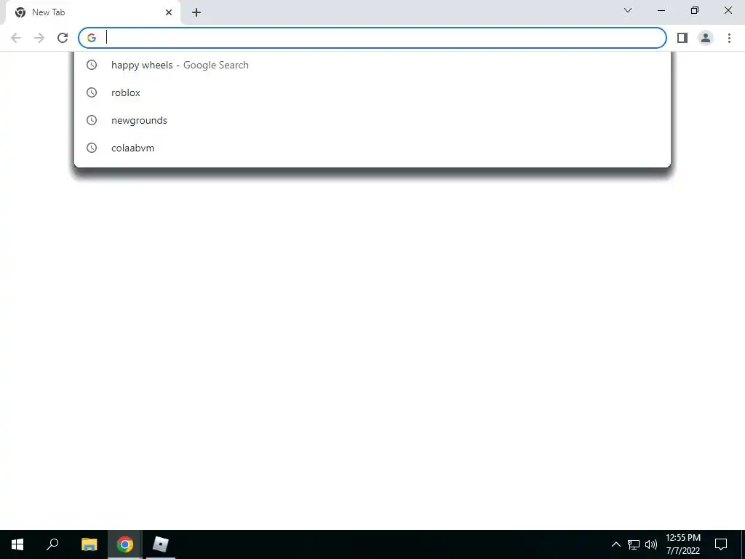Close the Chrome window
The height and width of the screenshot is (559, 745).
[728, 10]
